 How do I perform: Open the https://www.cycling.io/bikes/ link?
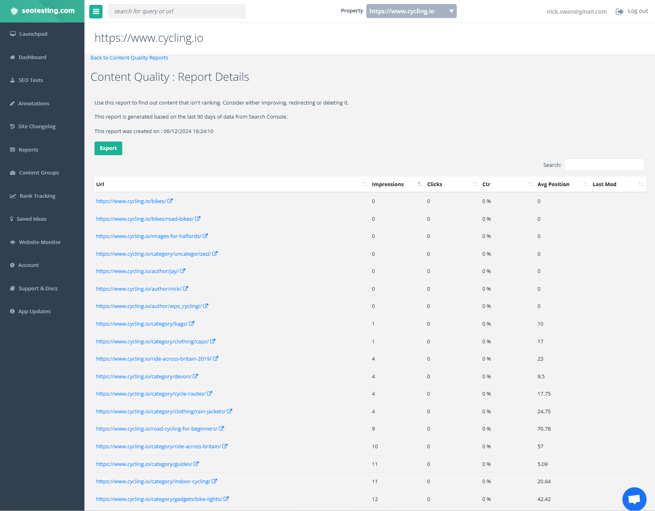(131, 201)
